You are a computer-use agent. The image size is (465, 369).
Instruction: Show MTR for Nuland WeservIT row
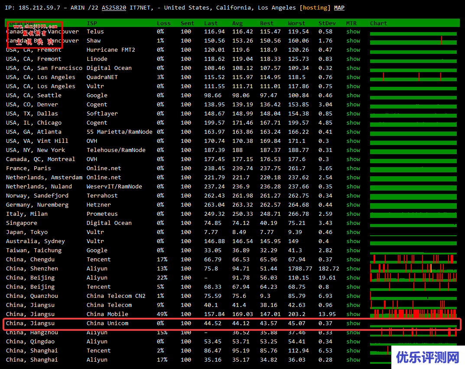(x=353, y=187)
